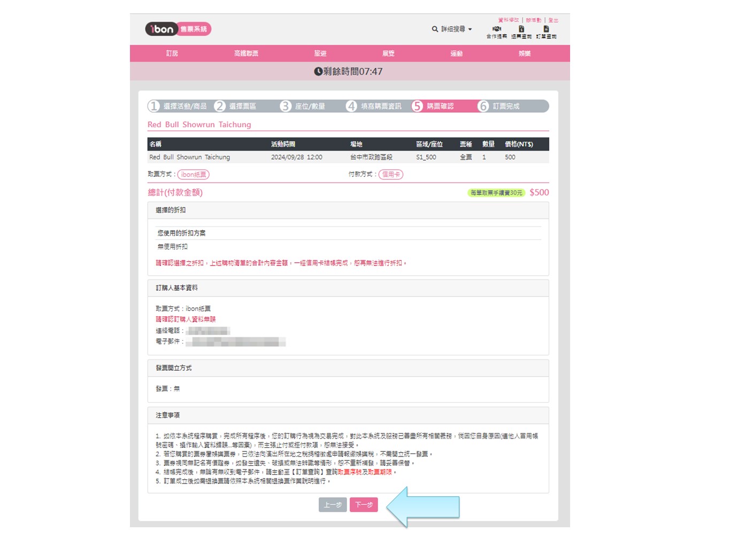Click the ibon紙票 pickup method tag
This screenshot has height=547, width=730.
194,175
